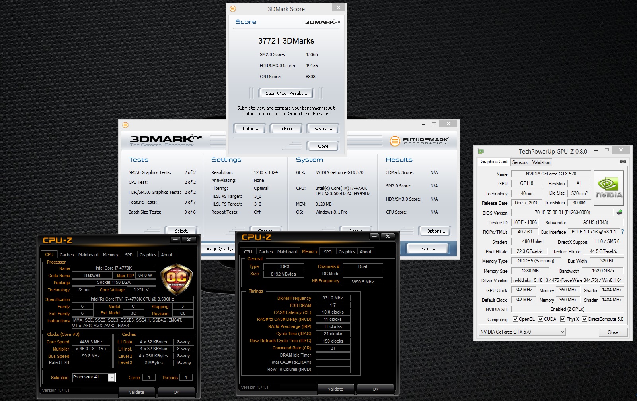Click Close button at bottom of GPU-Z
The width and height of the screenshot is (637, 401).
[612, 332]
